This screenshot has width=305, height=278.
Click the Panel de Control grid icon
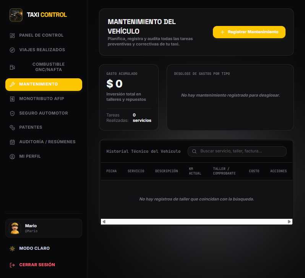pos(12,36)
